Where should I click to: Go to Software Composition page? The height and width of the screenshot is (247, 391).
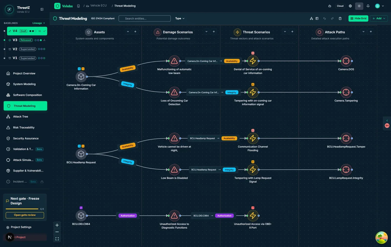click(25, 95)
